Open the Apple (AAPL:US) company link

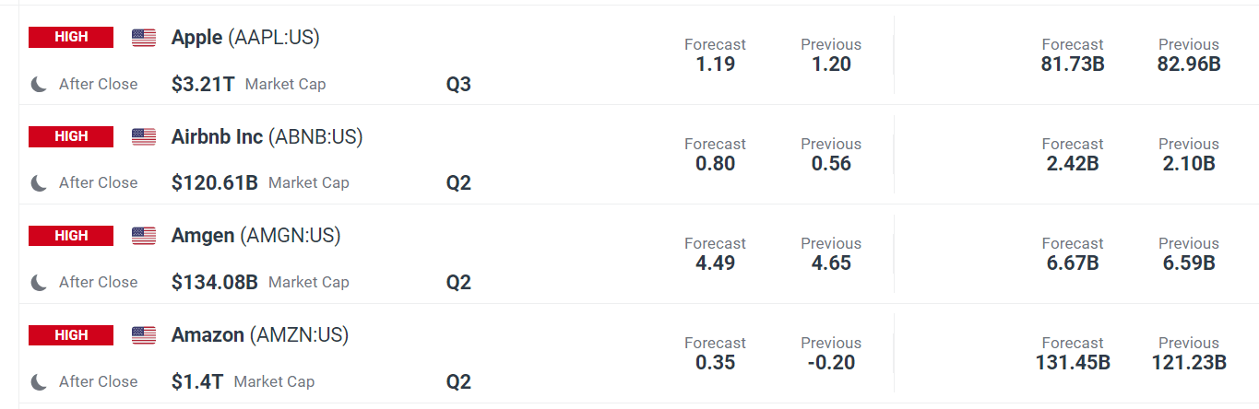[x=245, y=38]
